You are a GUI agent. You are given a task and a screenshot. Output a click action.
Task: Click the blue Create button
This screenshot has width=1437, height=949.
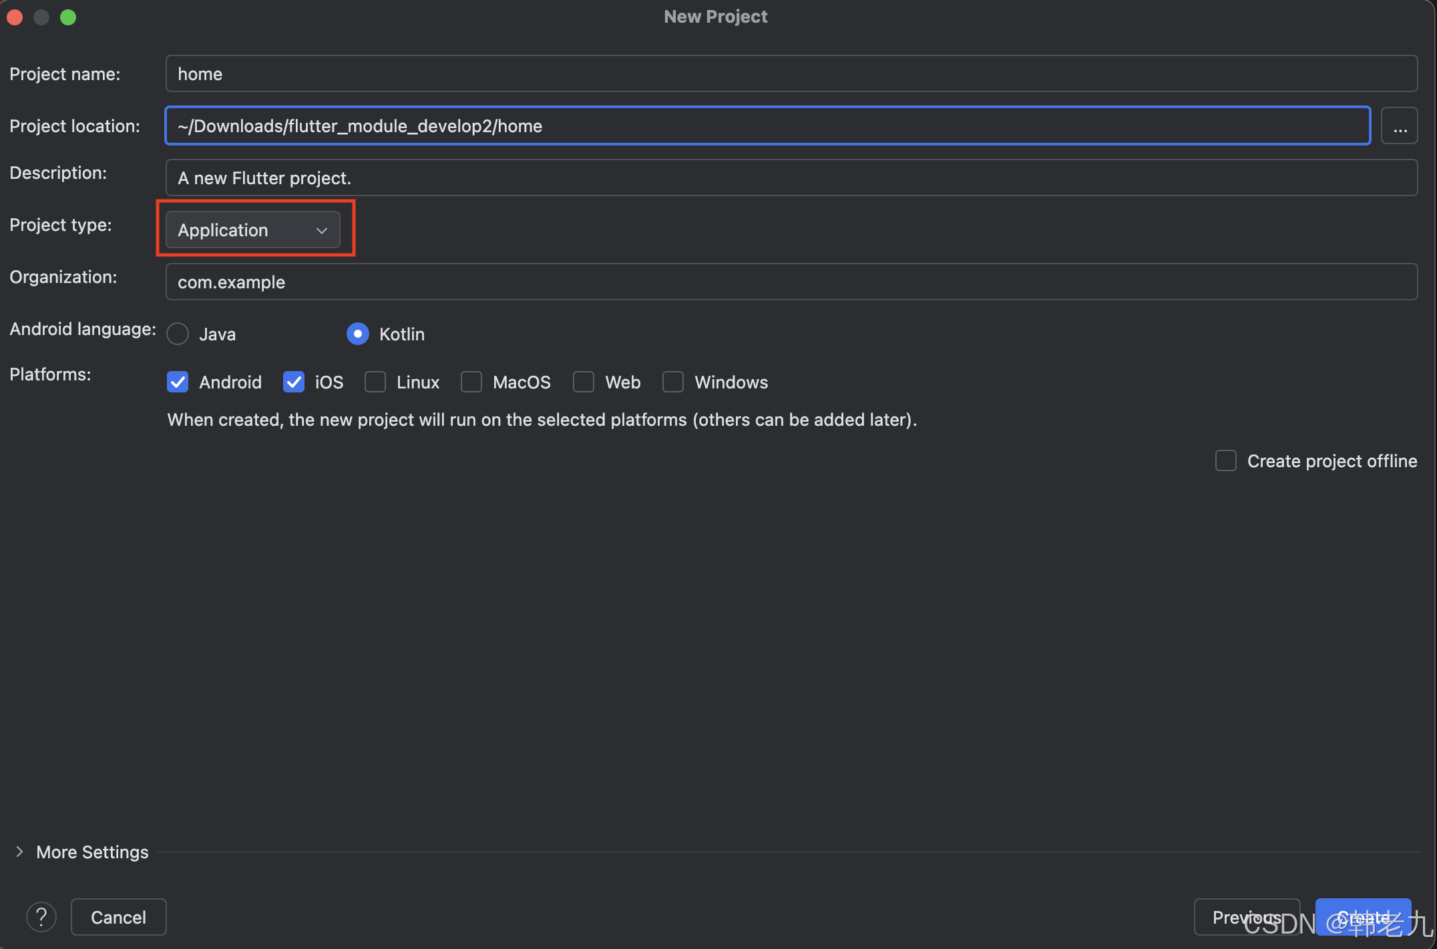click(x=1363, y=917)
